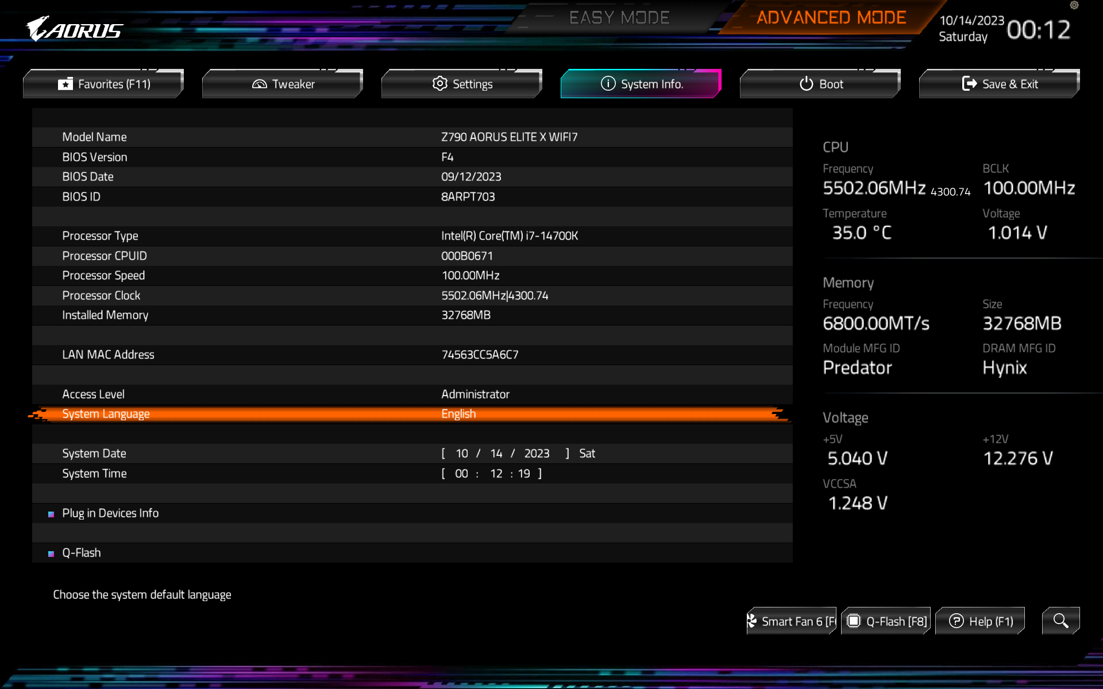This screenshot has height=689, width=1103.
Task: Click the 10/14/2023 date in header
Action: [x=971, y=20]
